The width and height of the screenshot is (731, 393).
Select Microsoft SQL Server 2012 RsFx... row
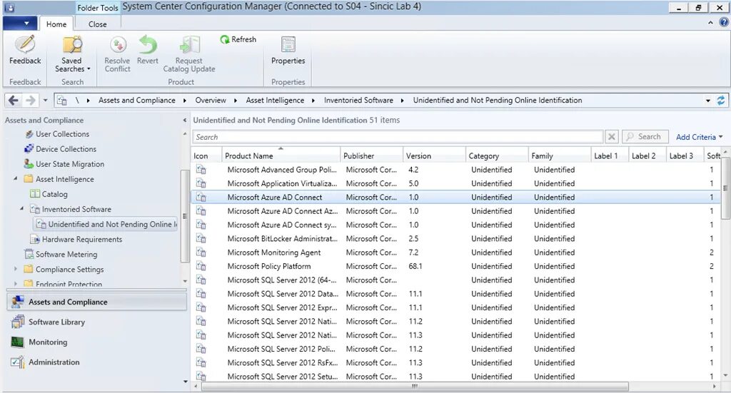455,363
